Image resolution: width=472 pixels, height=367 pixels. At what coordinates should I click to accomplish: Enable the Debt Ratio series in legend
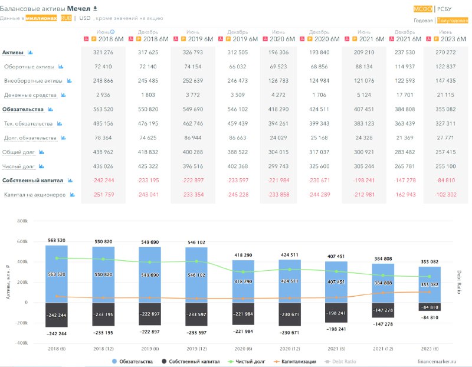point(340,361)
